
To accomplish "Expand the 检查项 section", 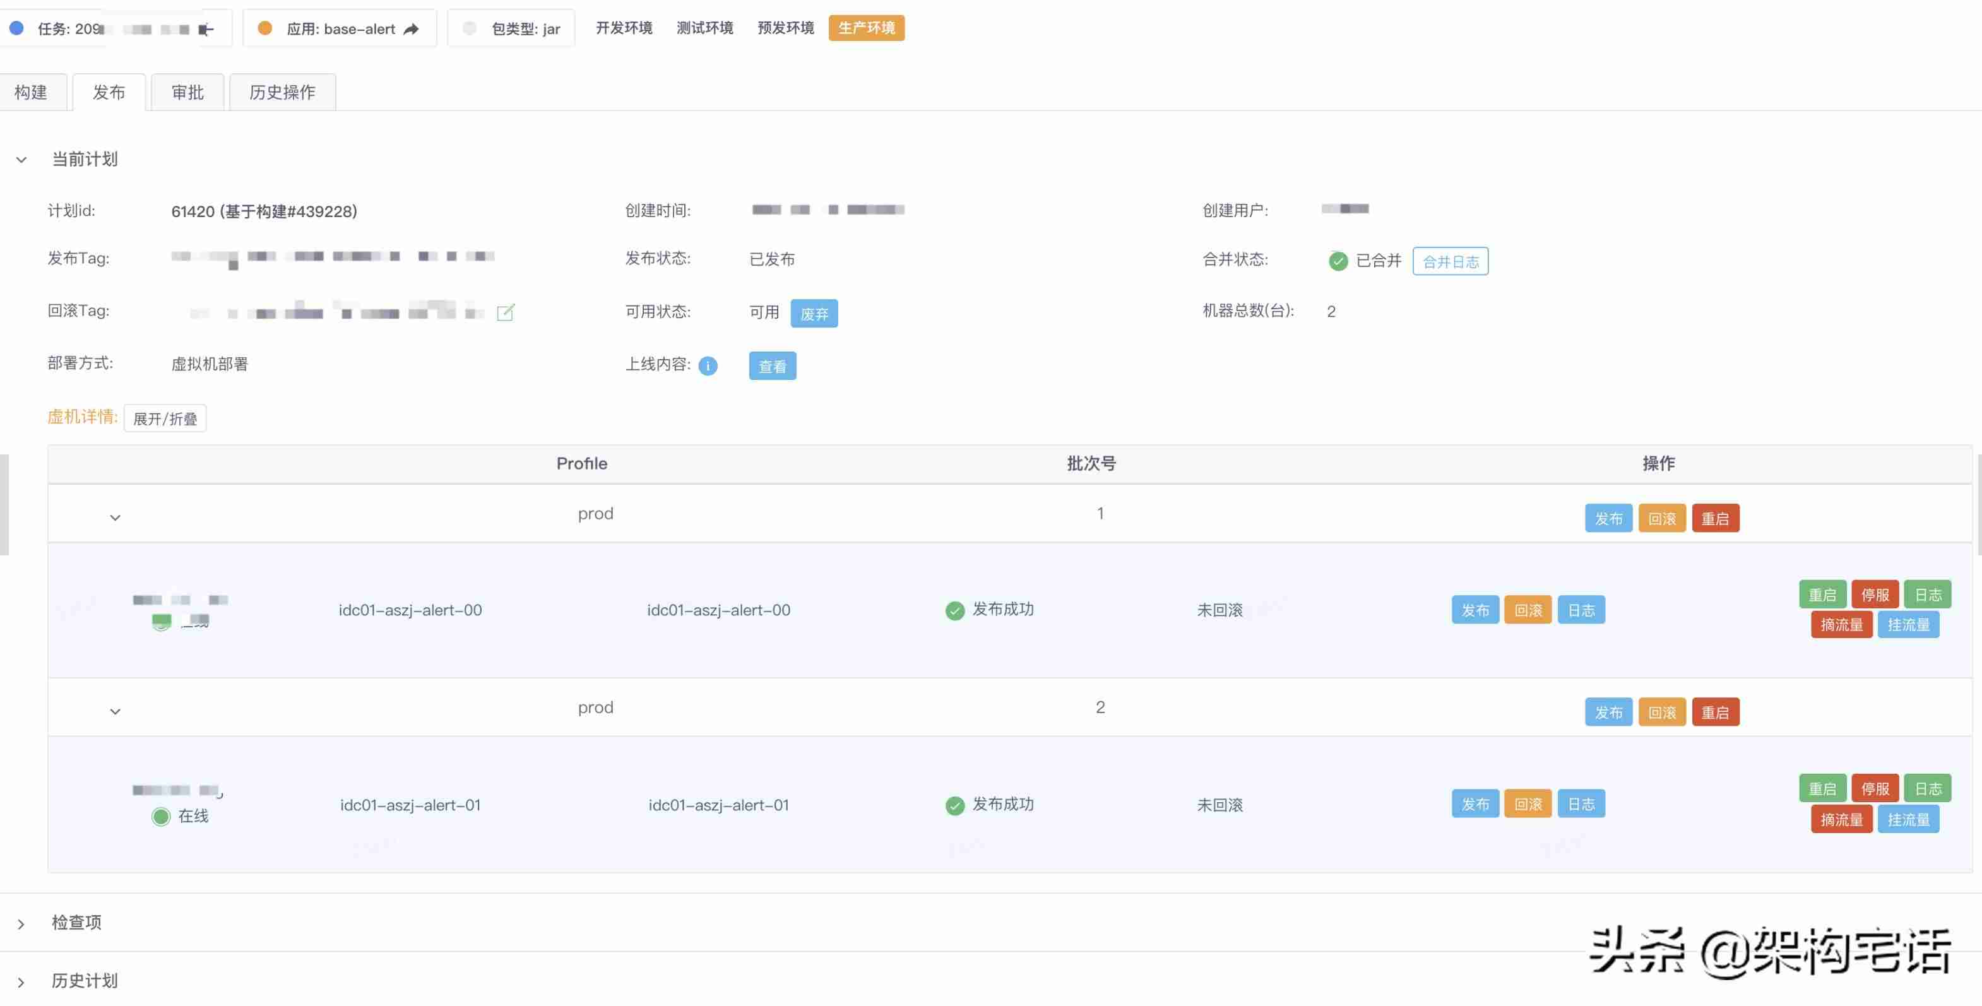I will [21, 924].
